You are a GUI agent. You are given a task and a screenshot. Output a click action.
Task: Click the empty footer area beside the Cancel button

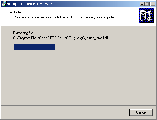click(x=65, y=112)
